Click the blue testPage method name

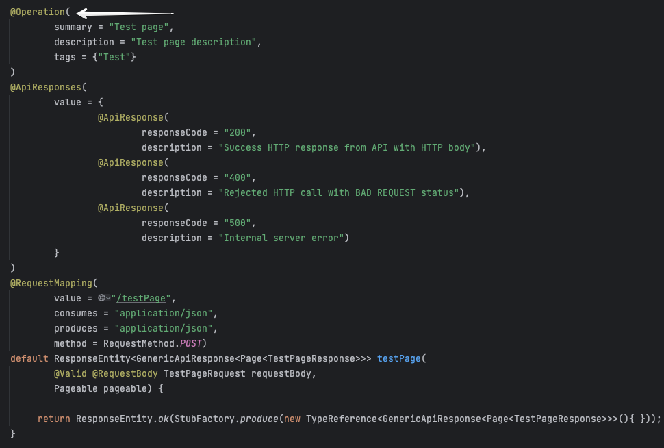click(x=398, y=358)
